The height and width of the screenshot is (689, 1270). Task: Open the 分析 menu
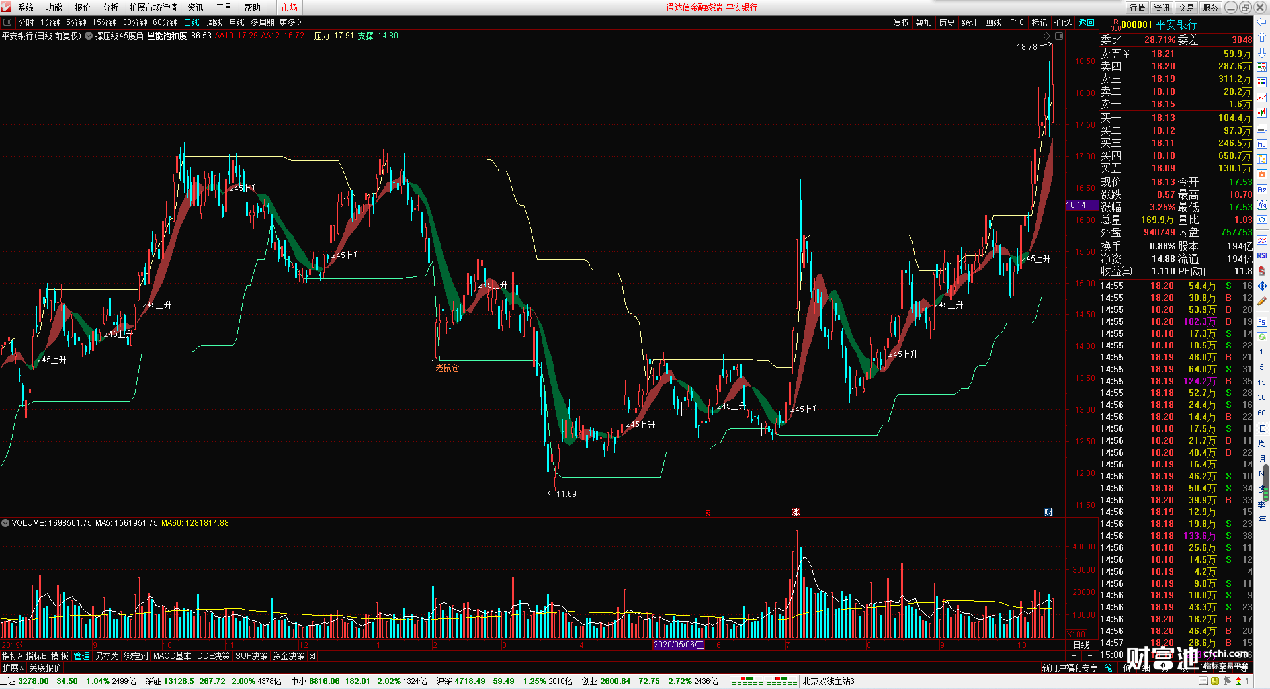(111, 7)
